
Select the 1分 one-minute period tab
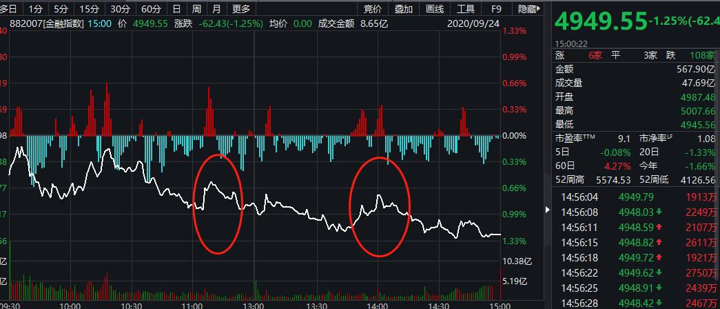pos(35,8)
